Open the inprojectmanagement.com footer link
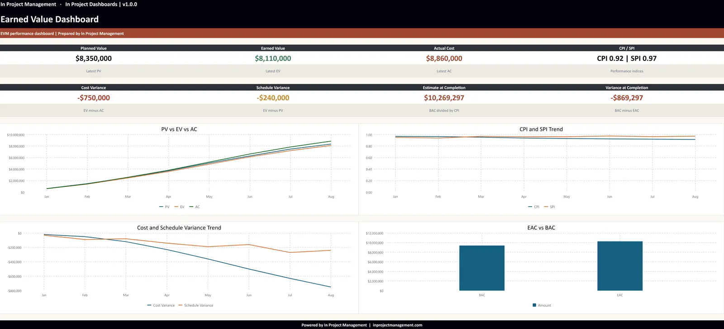 (x=397, y=325)
